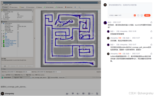Toggle the Default Light checkbox
The image size is (155, 96).
coord(18,29)
